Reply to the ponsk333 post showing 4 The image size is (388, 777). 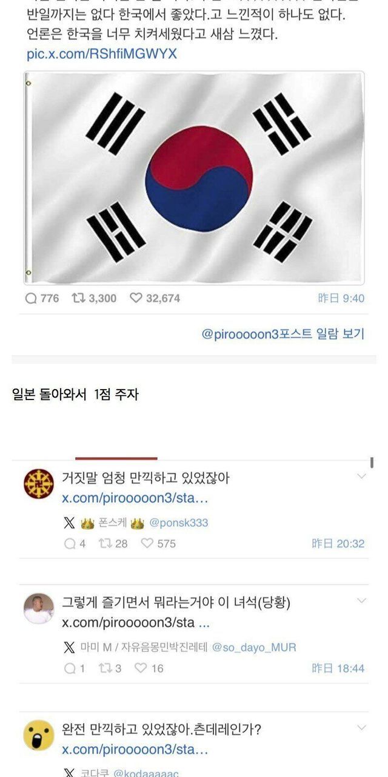point(70,543)
